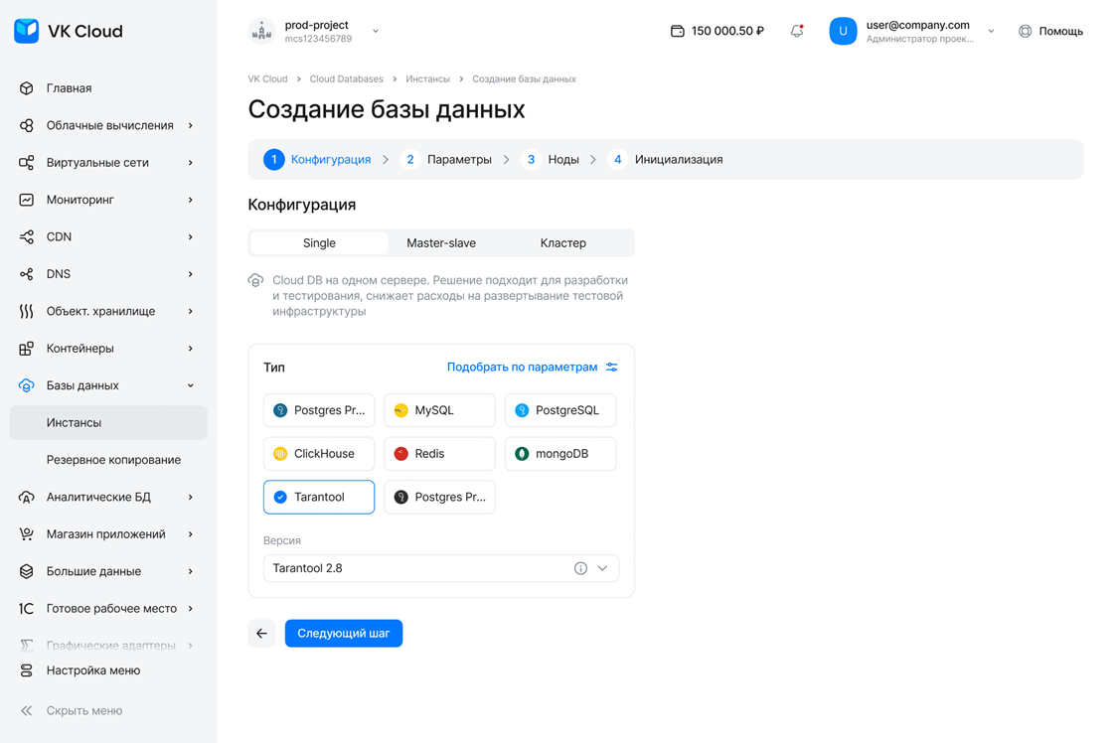This screenshot has width=1115, height=743.
Task: Click Подобрать по параметрам link
Action: 522,368
